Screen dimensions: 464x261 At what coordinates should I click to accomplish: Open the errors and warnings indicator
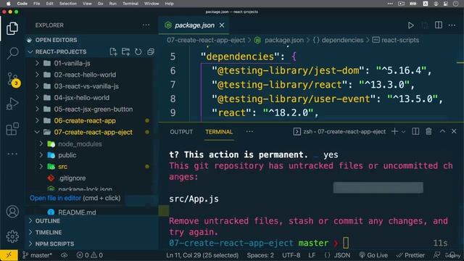(x=89, y=255)
